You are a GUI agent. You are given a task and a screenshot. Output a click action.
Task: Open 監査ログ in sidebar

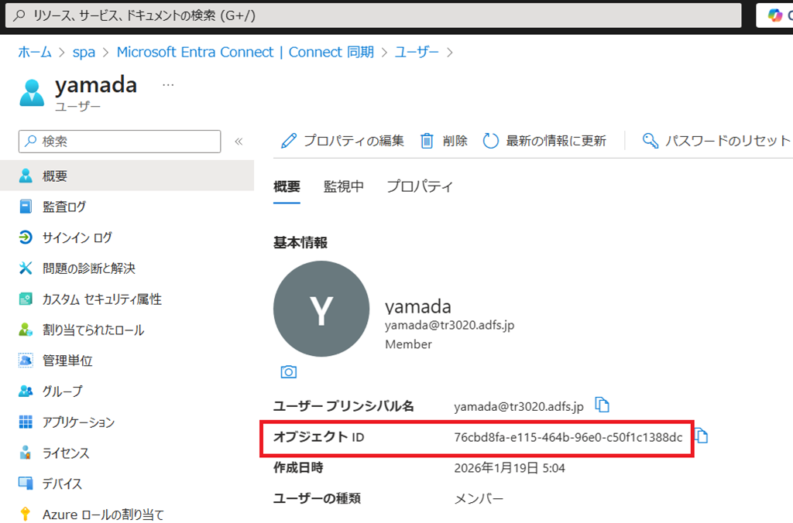(x=64, y=207)
